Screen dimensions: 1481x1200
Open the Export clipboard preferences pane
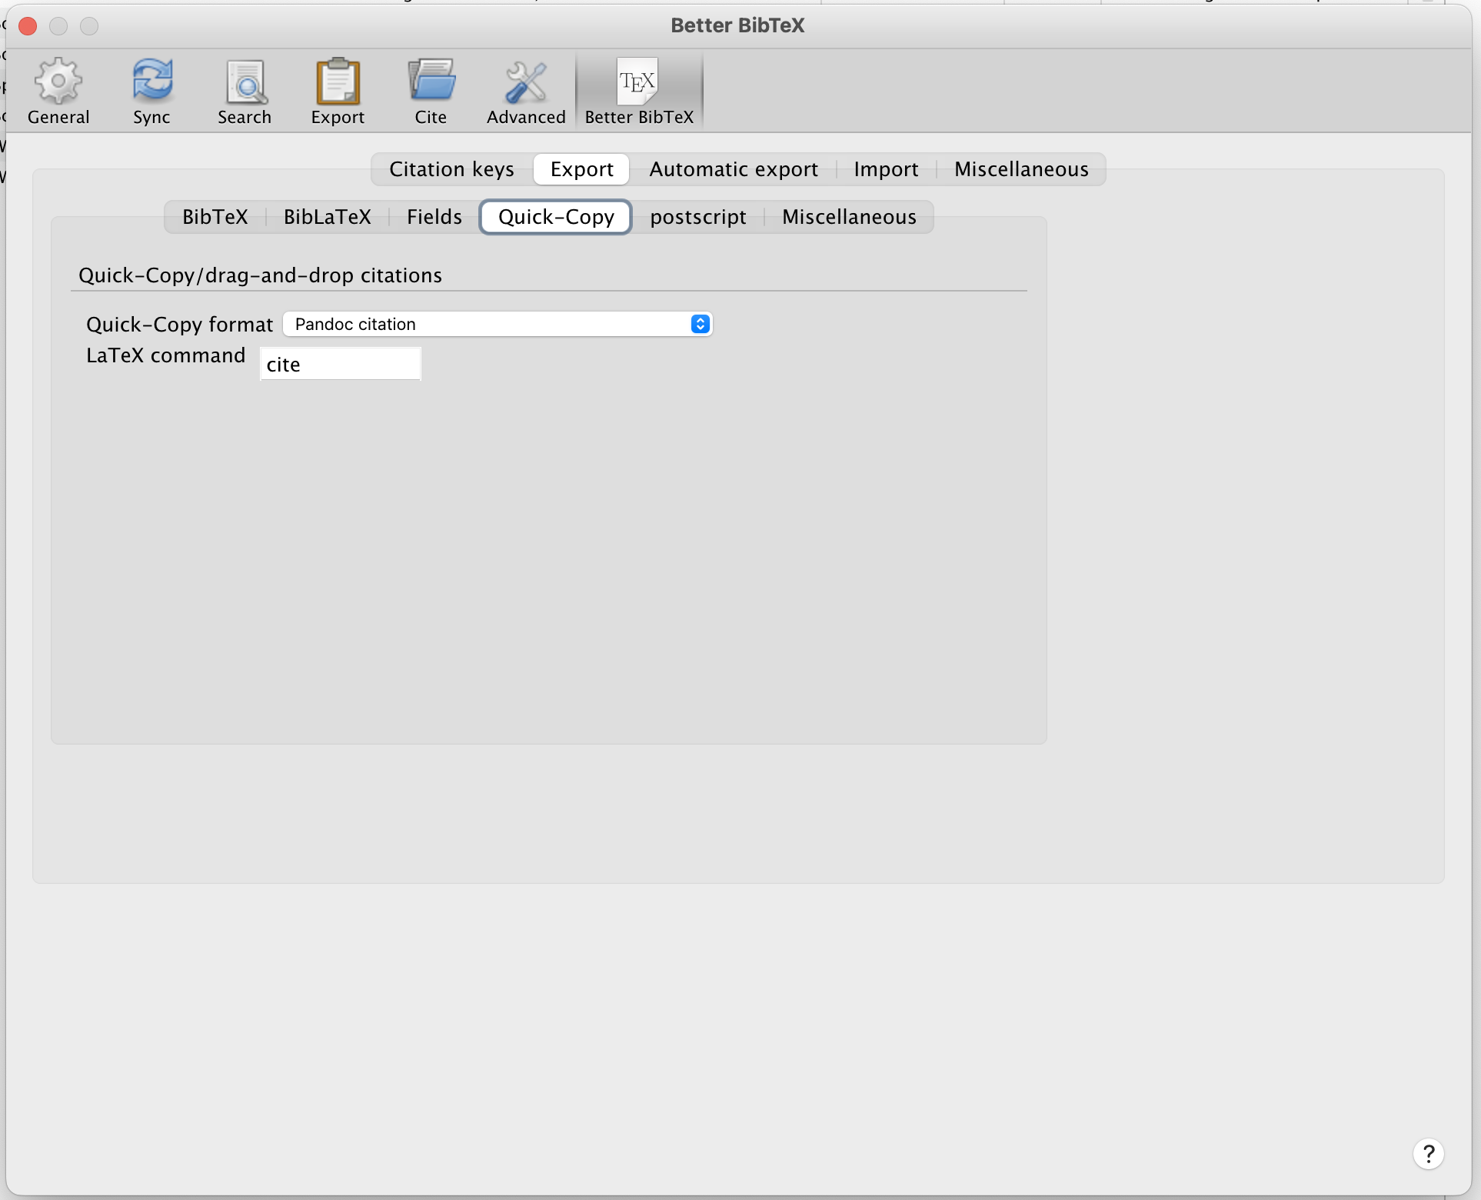coord(338,92)
